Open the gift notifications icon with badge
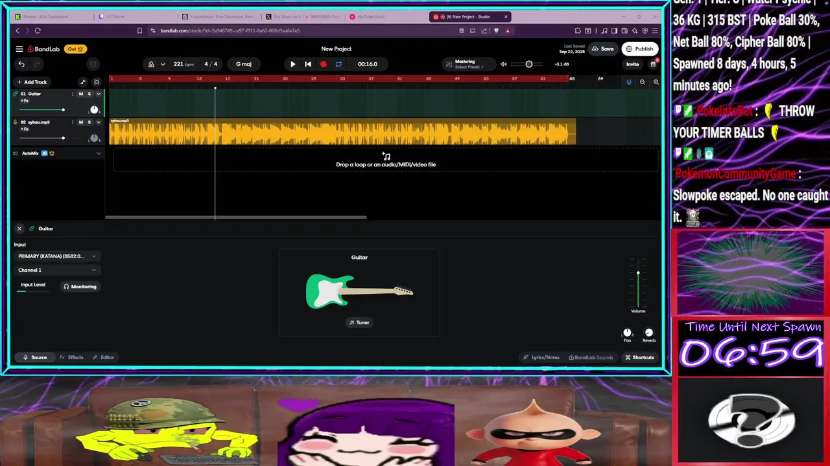830x466 pixels. coord(654,63)
